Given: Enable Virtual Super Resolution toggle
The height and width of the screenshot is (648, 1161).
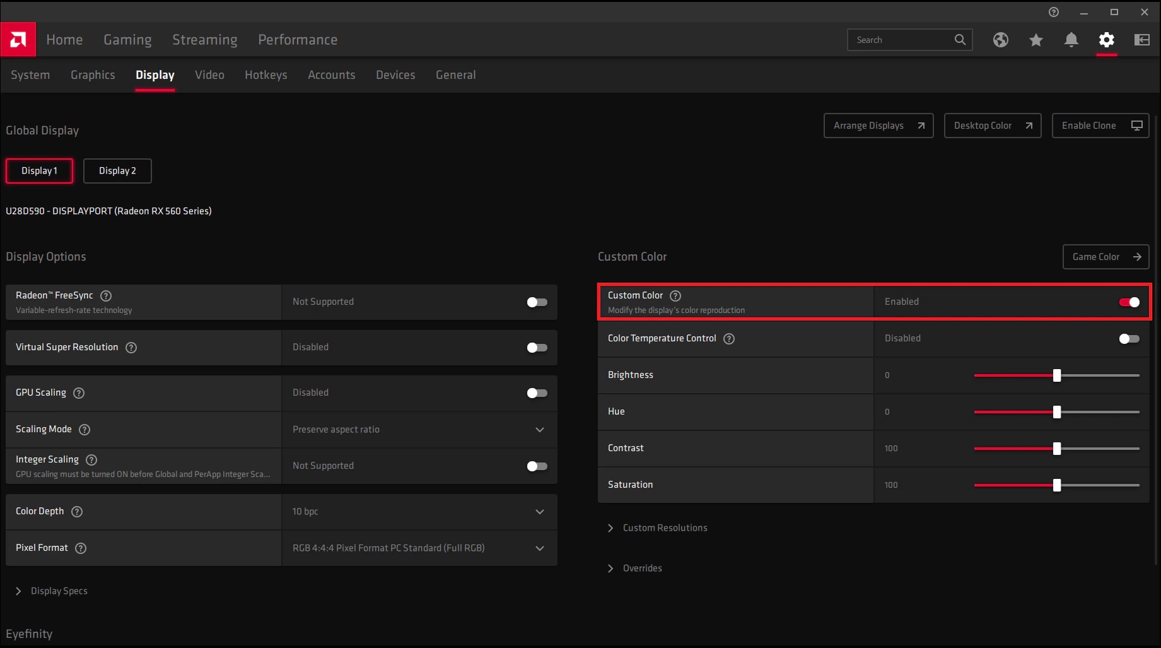Looking at the screenshot, I should pyautogui.click(x=537, y=348).
